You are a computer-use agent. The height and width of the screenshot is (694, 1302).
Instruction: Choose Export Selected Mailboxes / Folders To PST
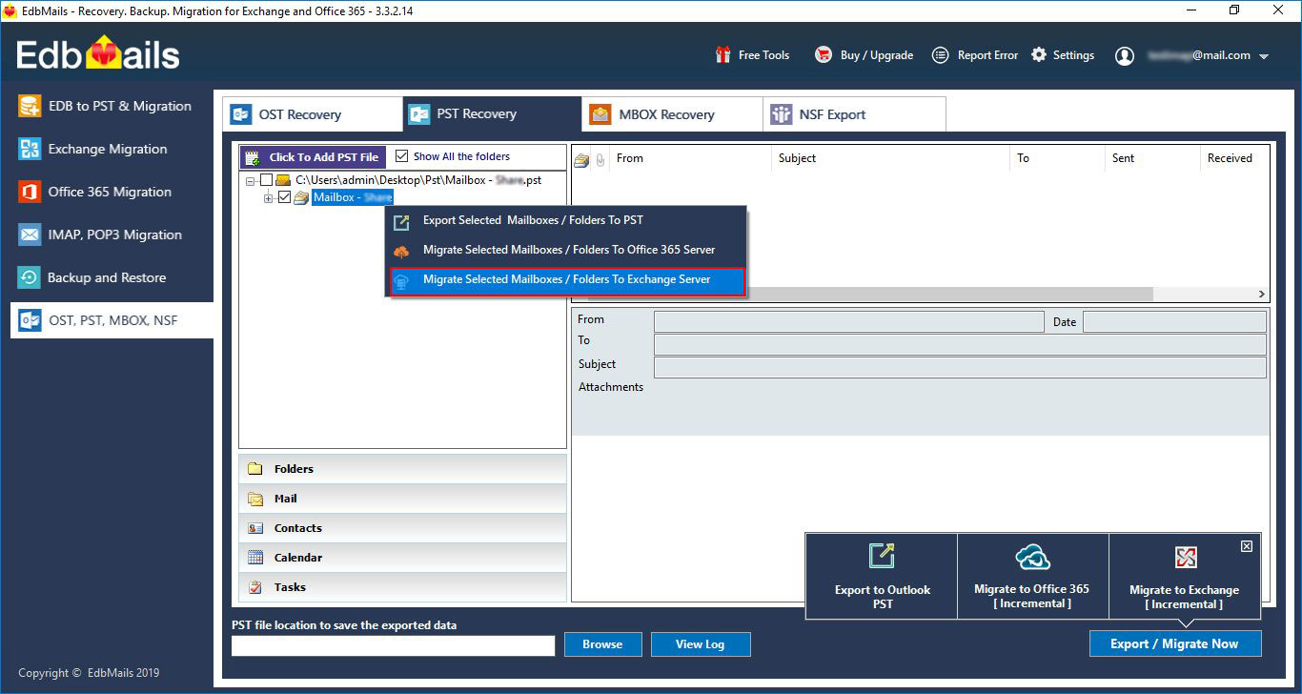click(x=566, y=220)
